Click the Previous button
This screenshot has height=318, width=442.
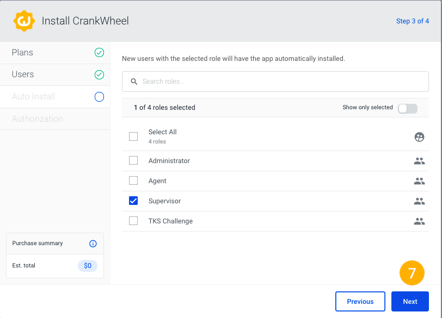click(360, 301)
